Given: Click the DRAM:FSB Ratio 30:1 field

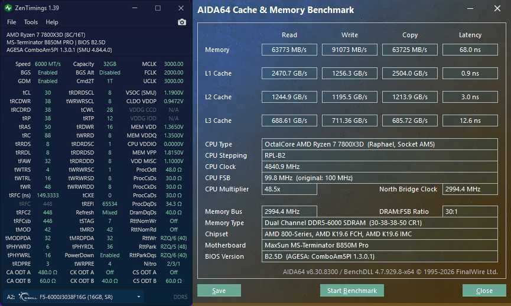Looking at the screenshot, I should [x=470, y=211].
